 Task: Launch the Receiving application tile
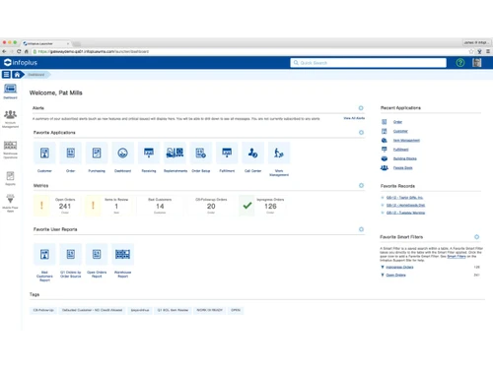click(149, 153)
